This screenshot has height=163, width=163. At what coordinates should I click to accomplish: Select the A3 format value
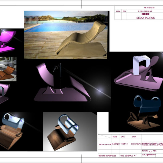coord(150,152)
